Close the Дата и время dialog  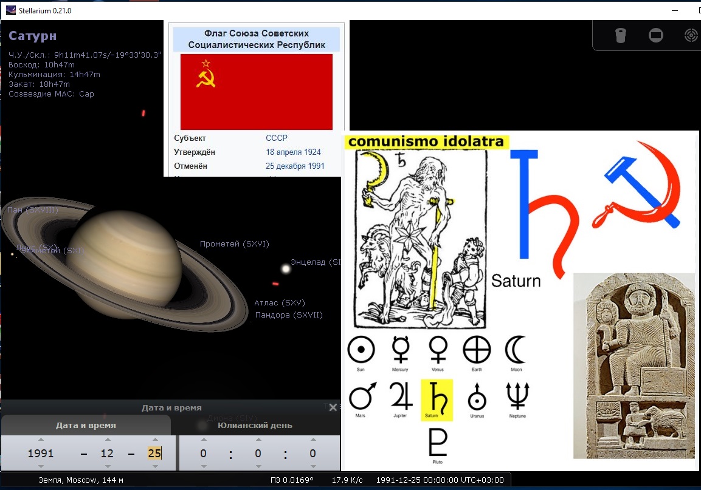(333, 407)
